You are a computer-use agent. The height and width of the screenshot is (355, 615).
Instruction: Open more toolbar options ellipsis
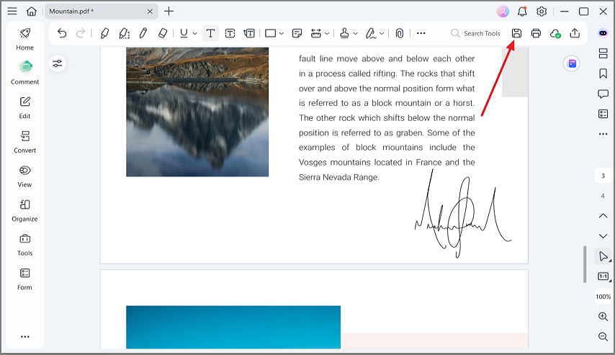[x=421, y=33]
